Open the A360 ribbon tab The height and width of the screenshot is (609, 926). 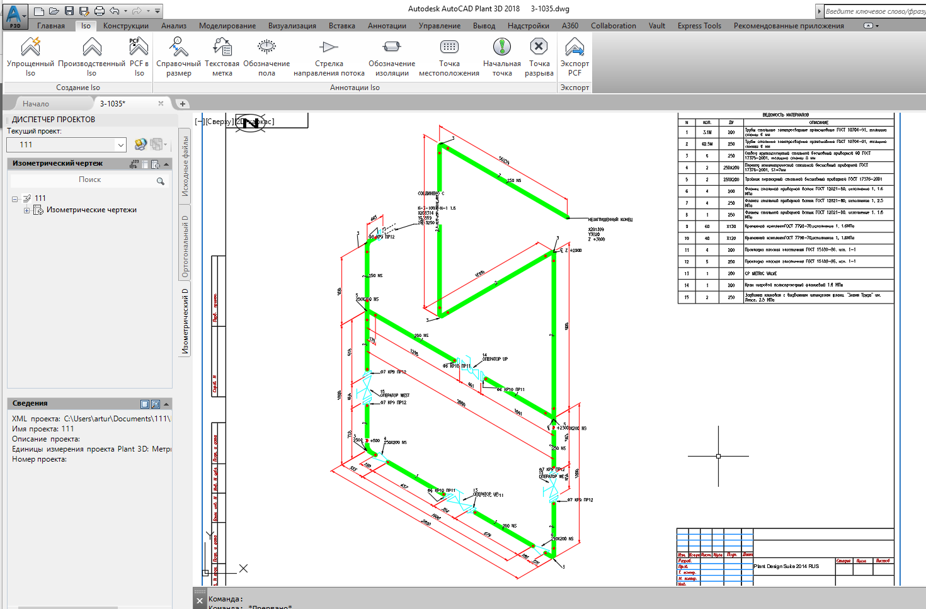tap(570, 26)
